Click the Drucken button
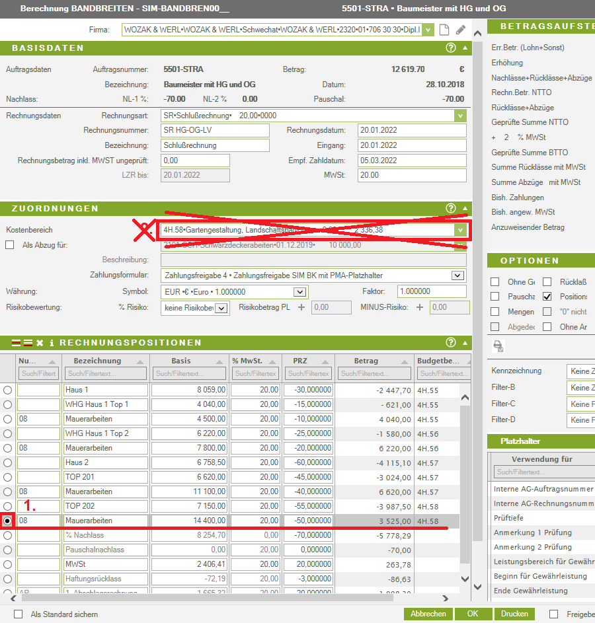This screenshot has height=623, width=595. [x=514, y=614]
